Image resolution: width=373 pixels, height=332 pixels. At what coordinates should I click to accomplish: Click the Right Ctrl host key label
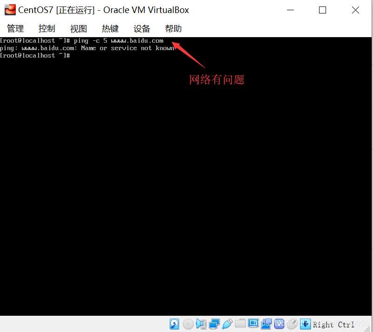pyautogui.click(x=333, y=325)
